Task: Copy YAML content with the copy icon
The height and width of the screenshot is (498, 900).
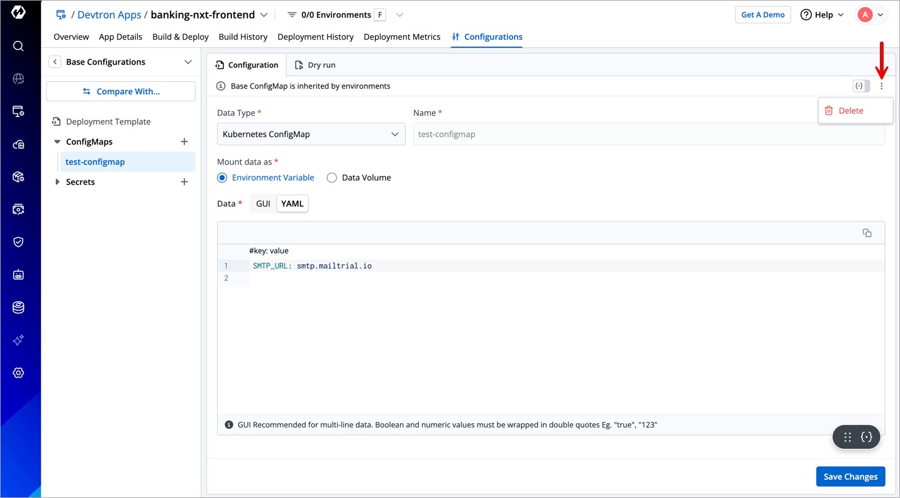Action: 867,233
